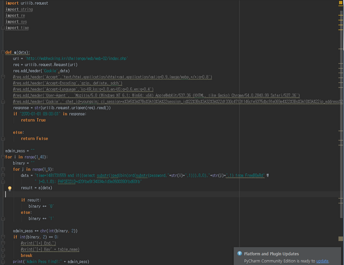Click the '2070-01-01 09:00:01' string

click(x=40, y=114)
